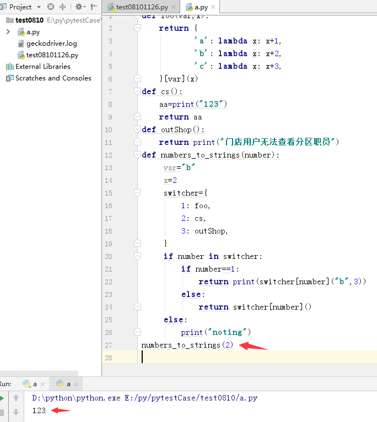The image size is (377, 422).
Task: Hide the Project tool window
Action: click(x=94, y=7)
